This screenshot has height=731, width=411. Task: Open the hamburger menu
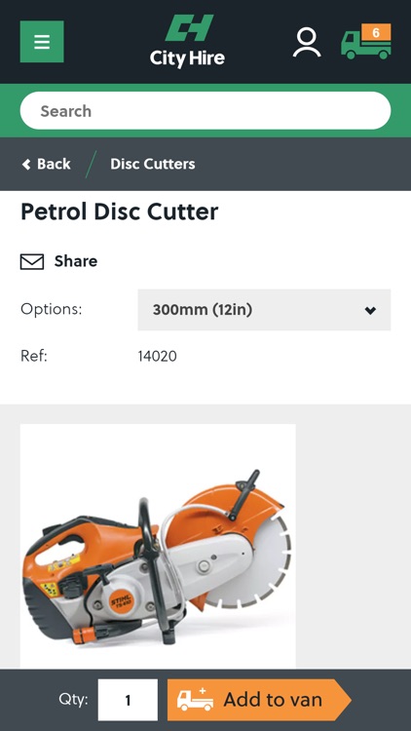pos(42,42)
